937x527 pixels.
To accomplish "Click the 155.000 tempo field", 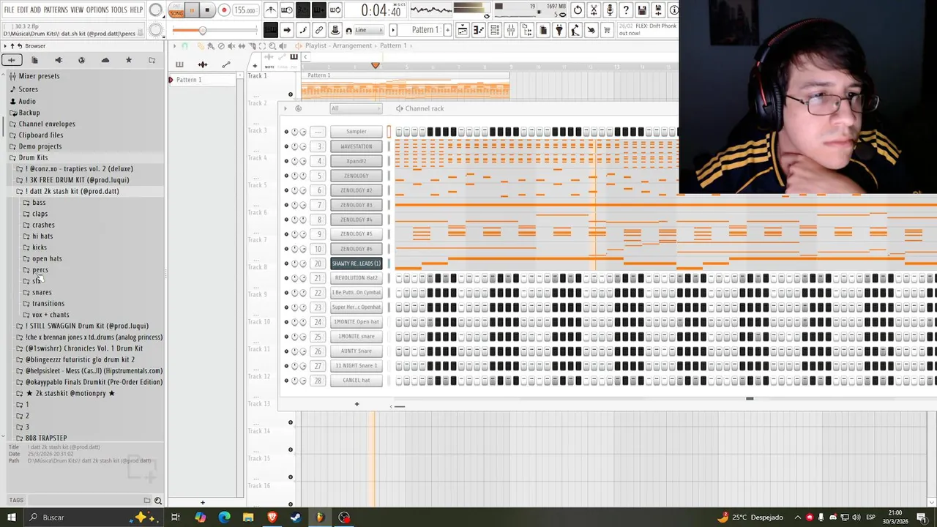I will pyautogui.click(x=244, y=10).
